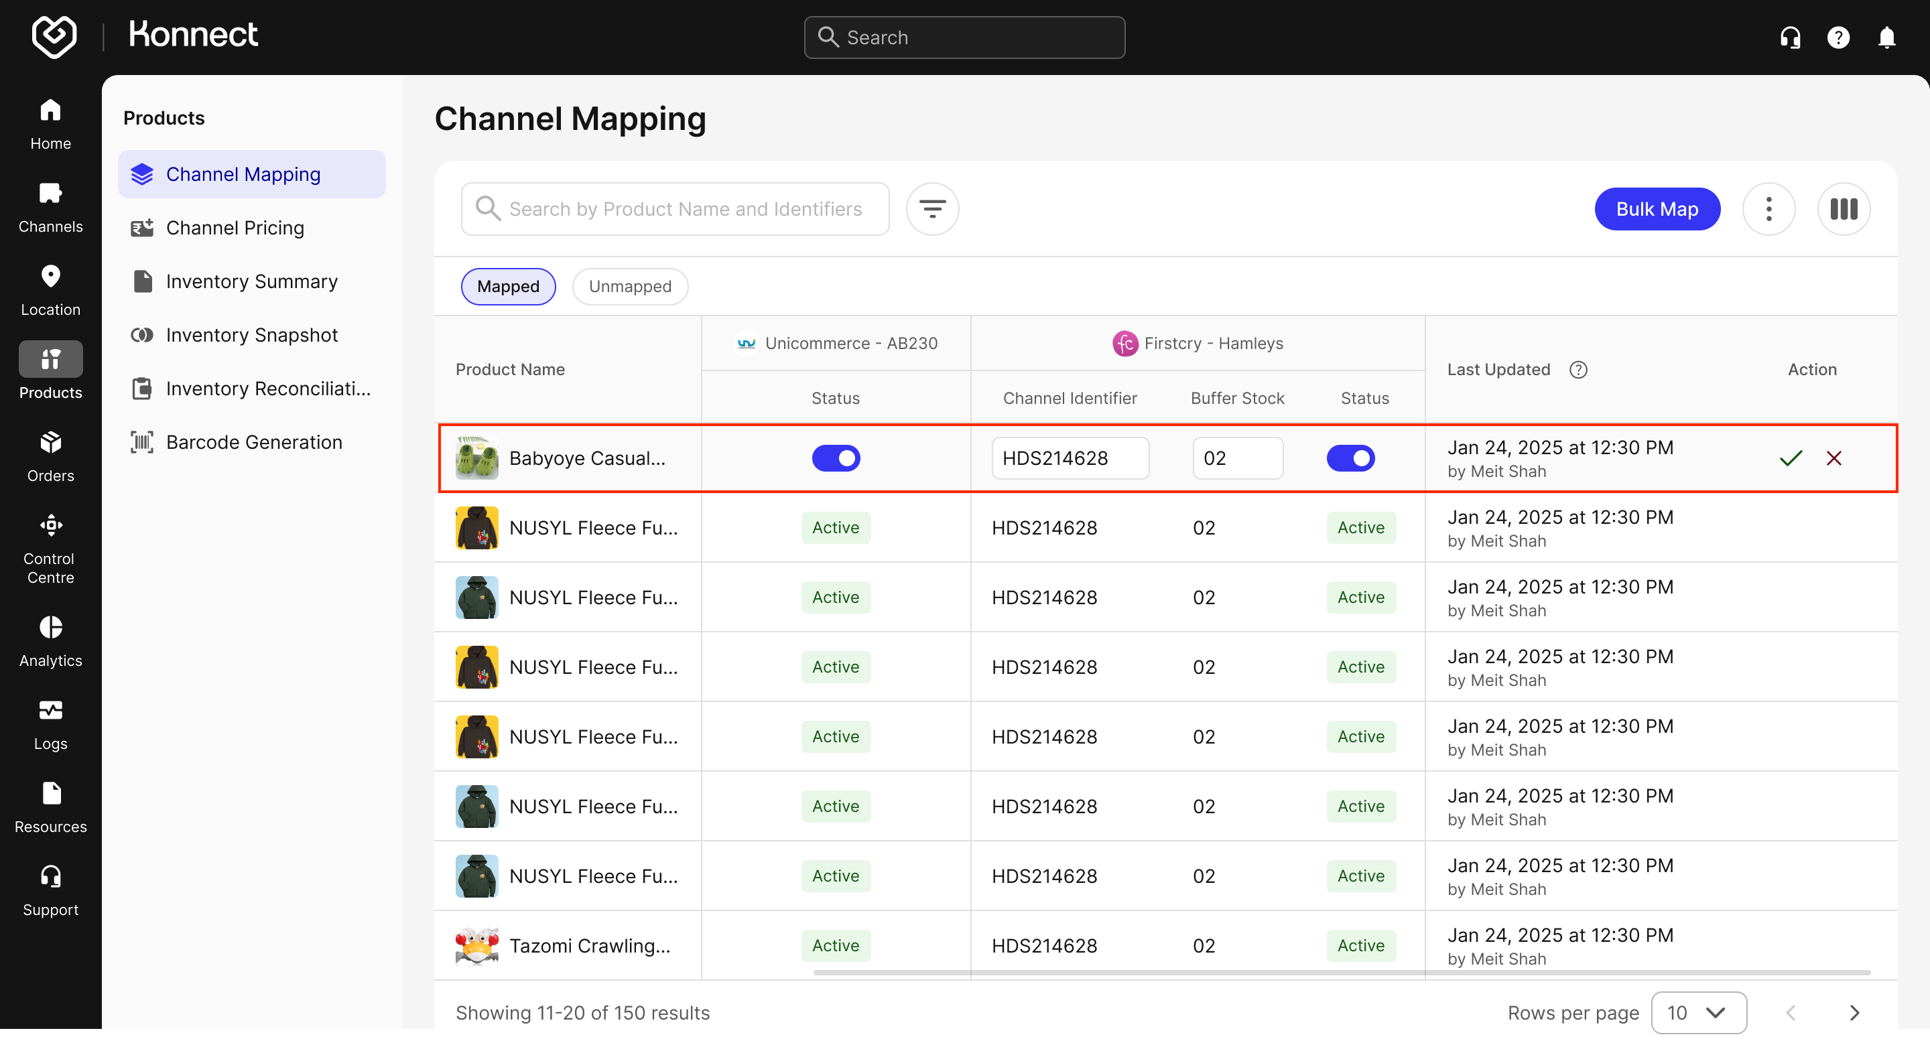1930x1045 pixels.
Task: Open Inventory Summary menu item
Action: point(252,281)
